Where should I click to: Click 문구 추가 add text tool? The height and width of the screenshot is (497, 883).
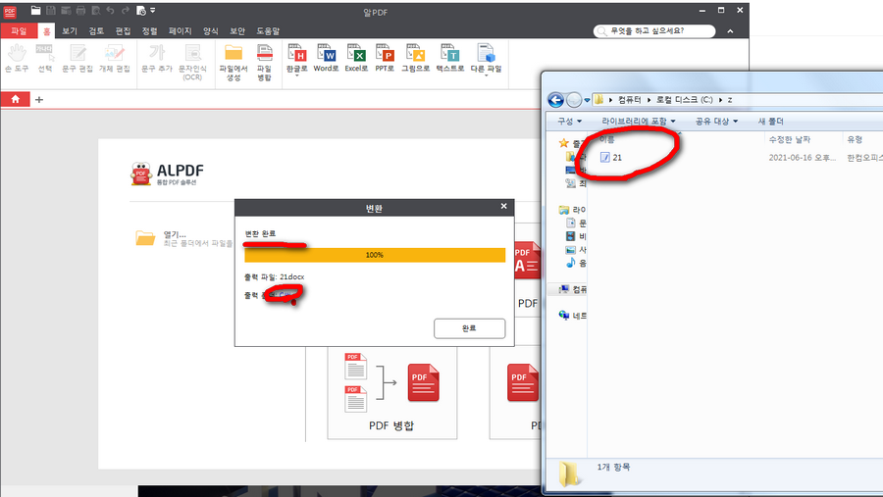(157, 58)
